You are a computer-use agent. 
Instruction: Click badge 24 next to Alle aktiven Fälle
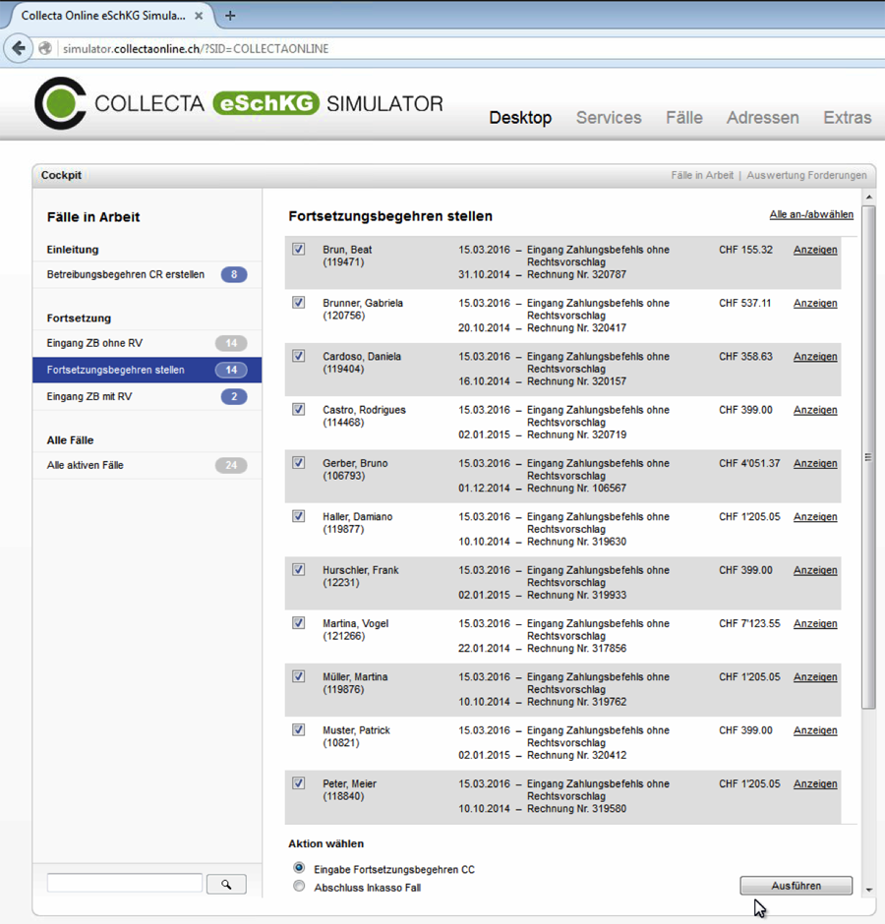pos(231,465)
